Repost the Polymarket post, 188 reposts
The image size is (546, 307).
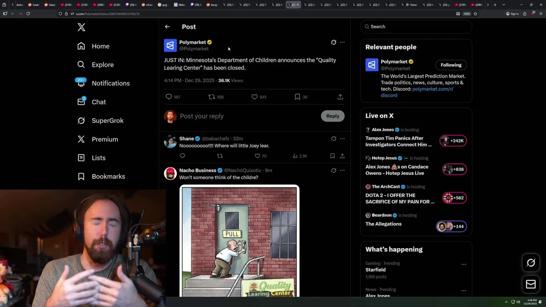pyautogui.click(x=216, y=97)
